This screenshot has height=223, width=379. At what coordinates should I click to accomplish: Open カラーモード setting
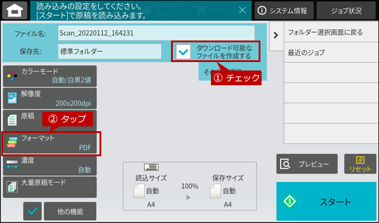click(50, 76)
